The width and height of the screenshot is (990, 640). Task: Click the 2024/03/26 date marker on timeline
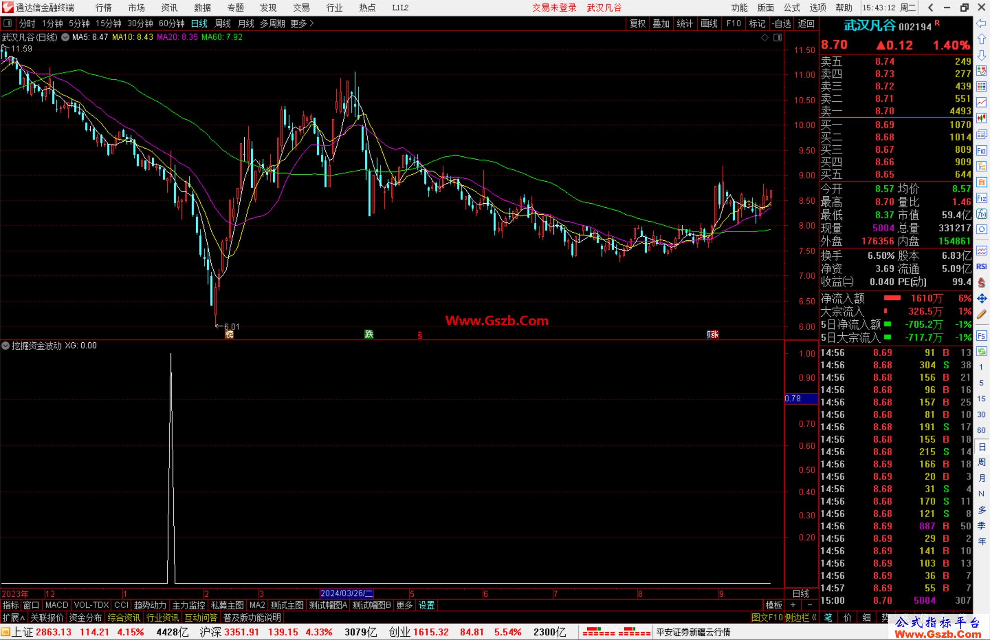click(346, 593)
